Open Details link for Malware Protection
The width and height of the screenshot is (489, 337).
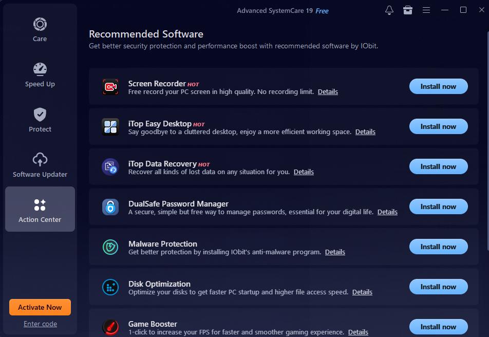pyautogui.click(x=335, y=252)
